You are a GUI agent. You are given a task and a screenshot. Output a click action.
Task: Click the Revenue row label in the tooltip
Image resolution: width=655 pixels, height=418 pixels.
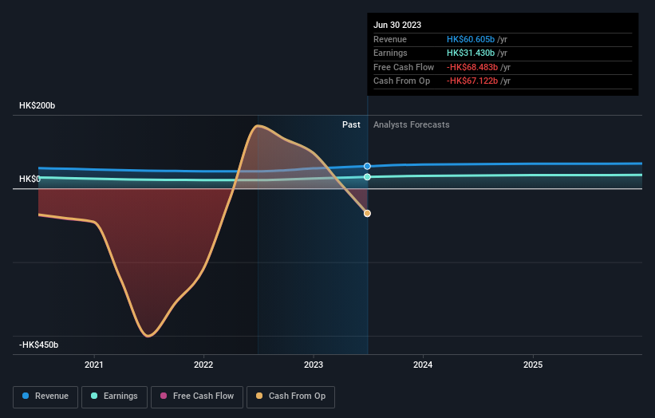pyautogui.click(x=390, y=39)
